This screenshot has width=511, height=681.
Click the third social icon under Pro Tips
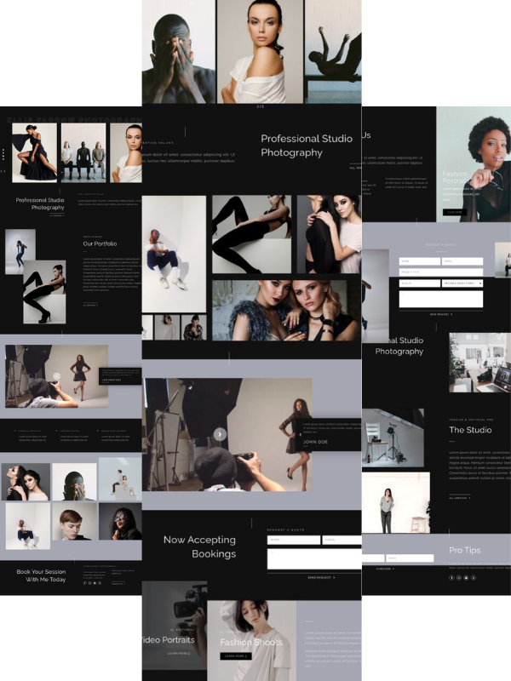467,577
